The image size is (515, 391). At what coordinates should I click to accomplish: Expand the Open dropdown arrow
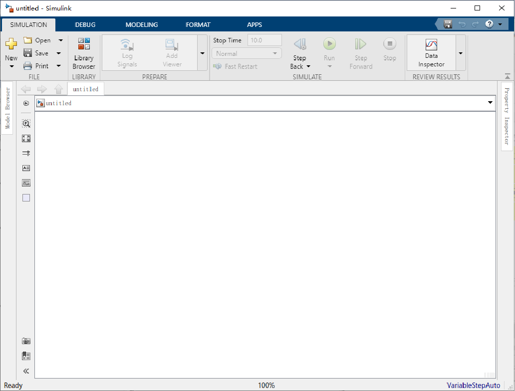61,40
